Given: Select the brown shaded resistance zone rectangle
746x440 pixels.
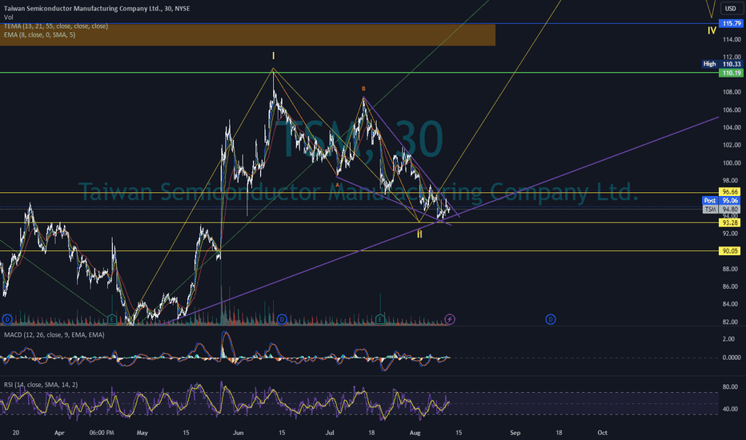Looking at the screenshot, I should coord(247,34).
